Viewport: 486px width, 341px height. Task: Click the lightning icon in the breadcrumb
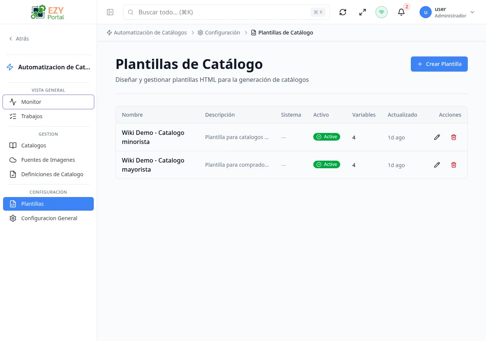[x=109, y=33]
